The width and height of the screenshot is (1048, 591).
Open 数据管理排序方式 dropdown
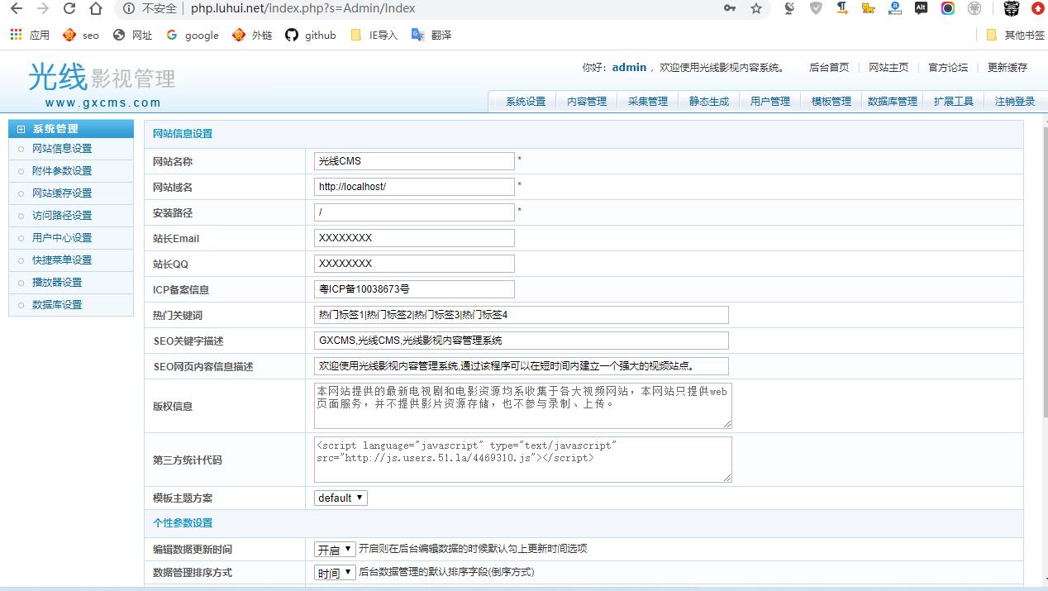(335, 572)
